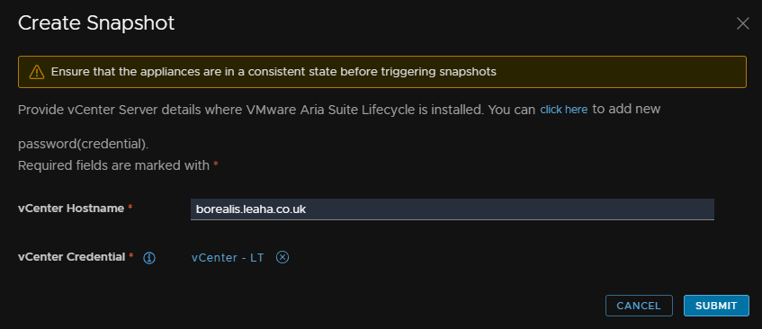The image size is (762, 329).
Task: Follow the "click here" link
Action: click(x=564, y=110)
